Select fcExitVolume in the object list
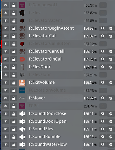 (55, 82)
